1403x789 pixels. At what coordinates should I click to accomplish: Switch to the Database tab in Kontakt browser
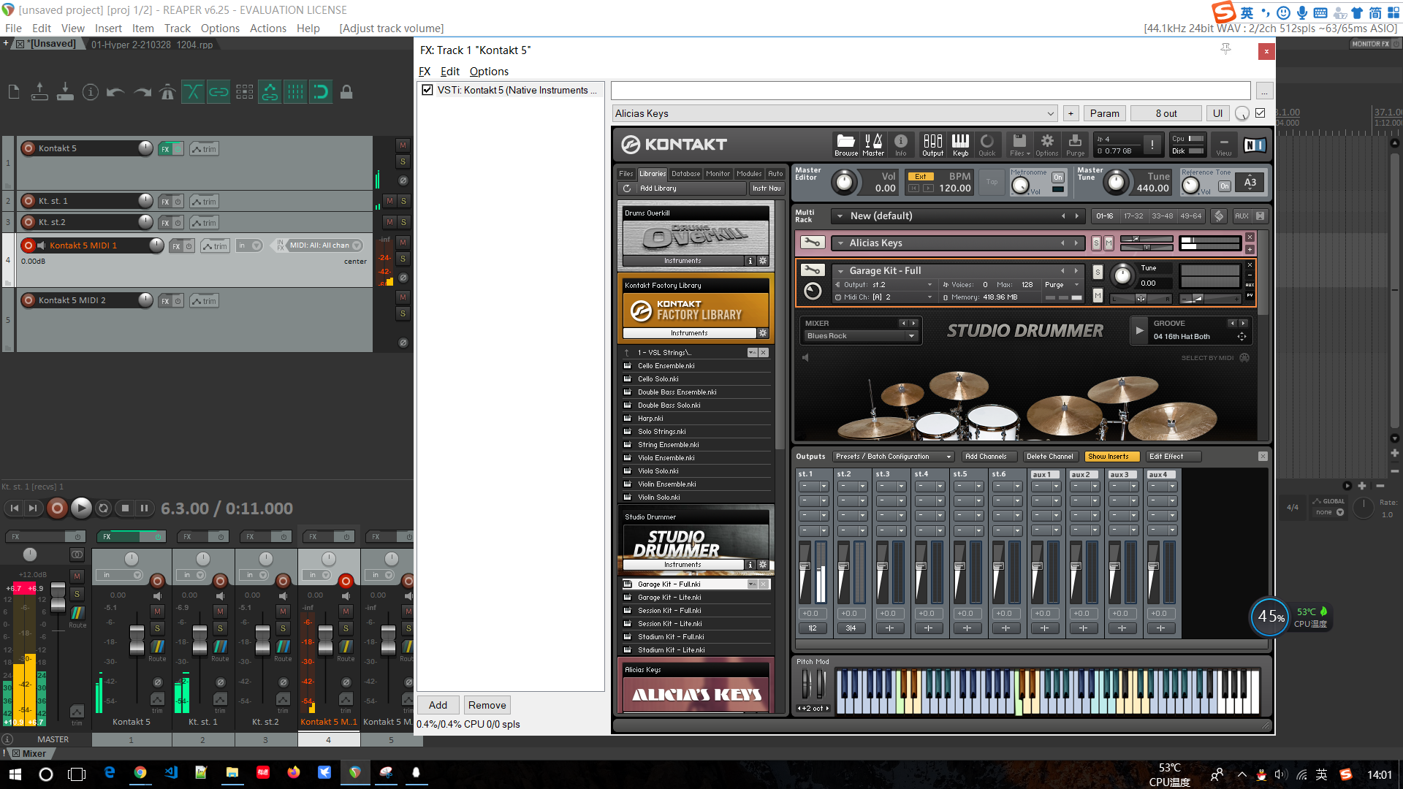(x=685, y=174)
